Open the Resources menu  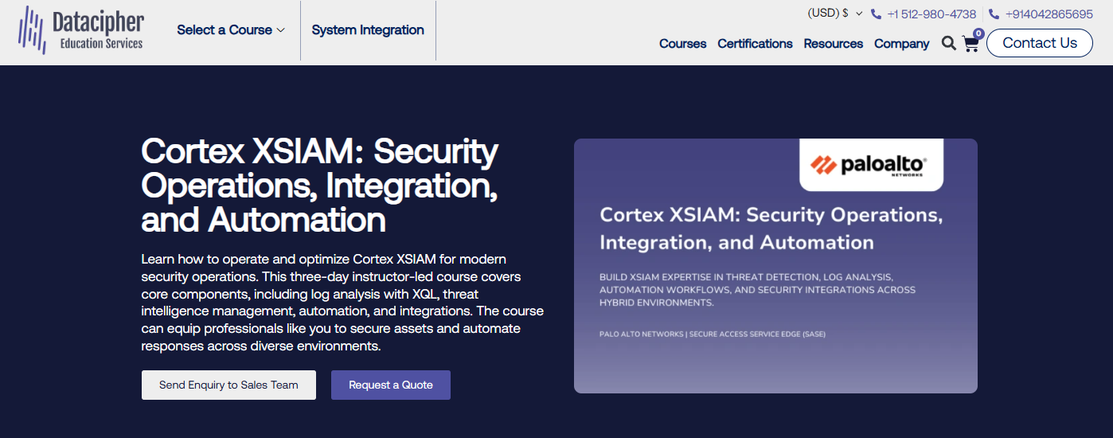[833, 44]
